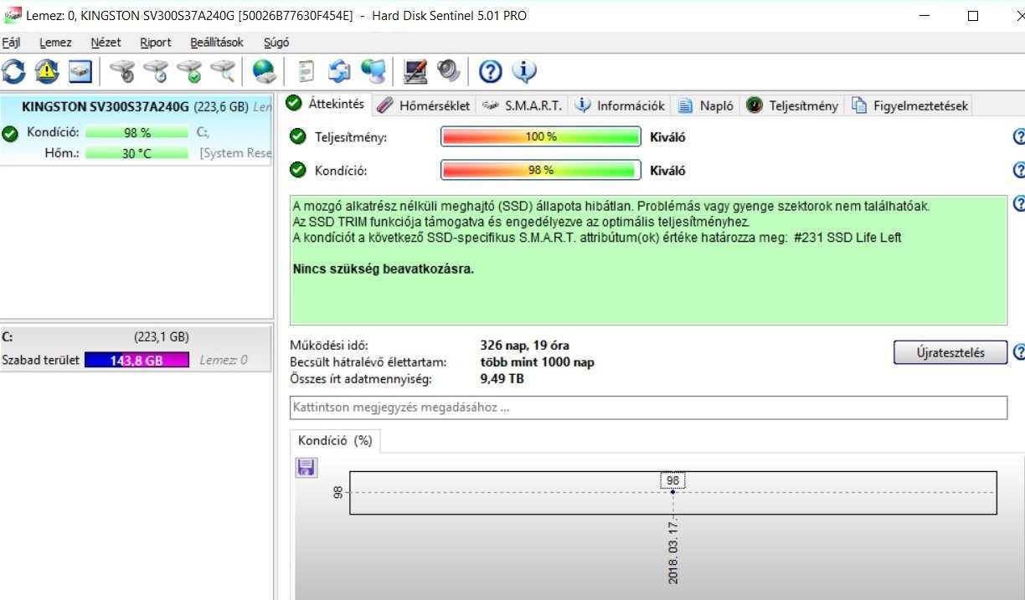Click the disk with clock test icon
This screenshot has width=1025, height=600.
156,71
